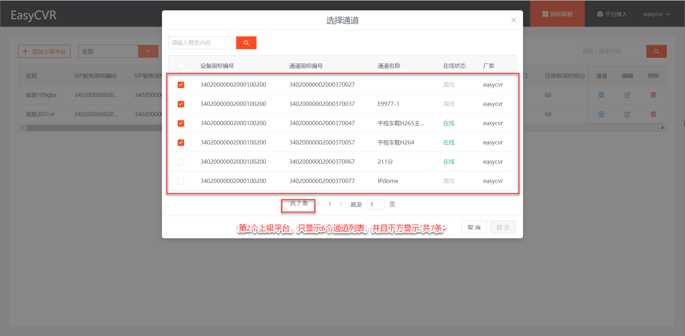This screenshot has height=336, width=685.
Task: Click the E9977-1 channel name
Action: pos(388,104)
